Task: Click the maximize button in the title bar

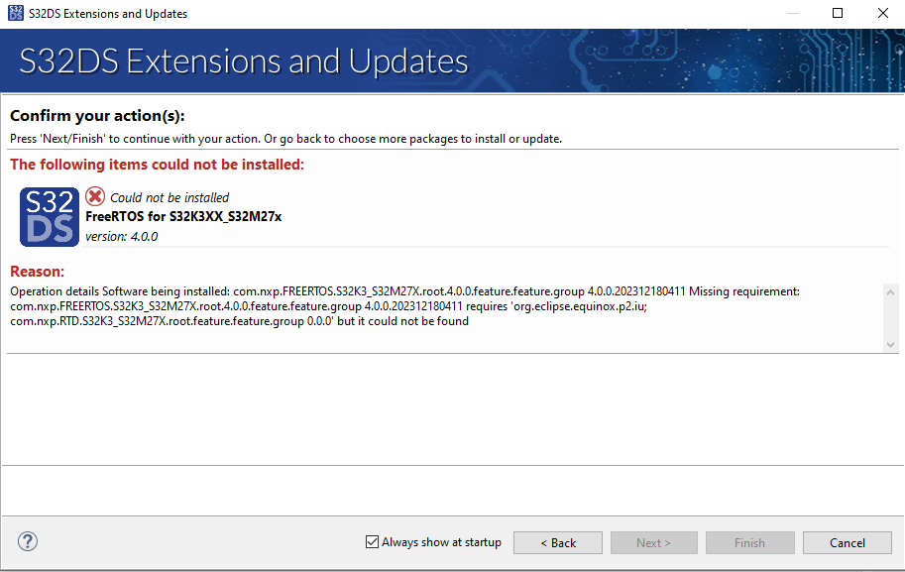Action: 837,13
